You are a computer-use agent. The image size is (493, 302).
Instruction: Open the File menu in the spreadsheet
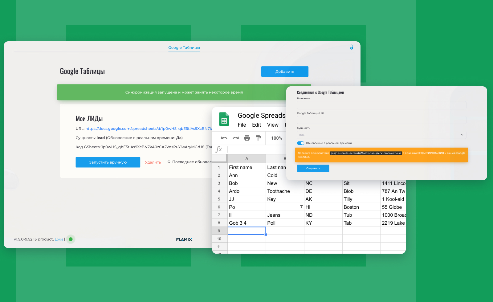pos(242,125)
